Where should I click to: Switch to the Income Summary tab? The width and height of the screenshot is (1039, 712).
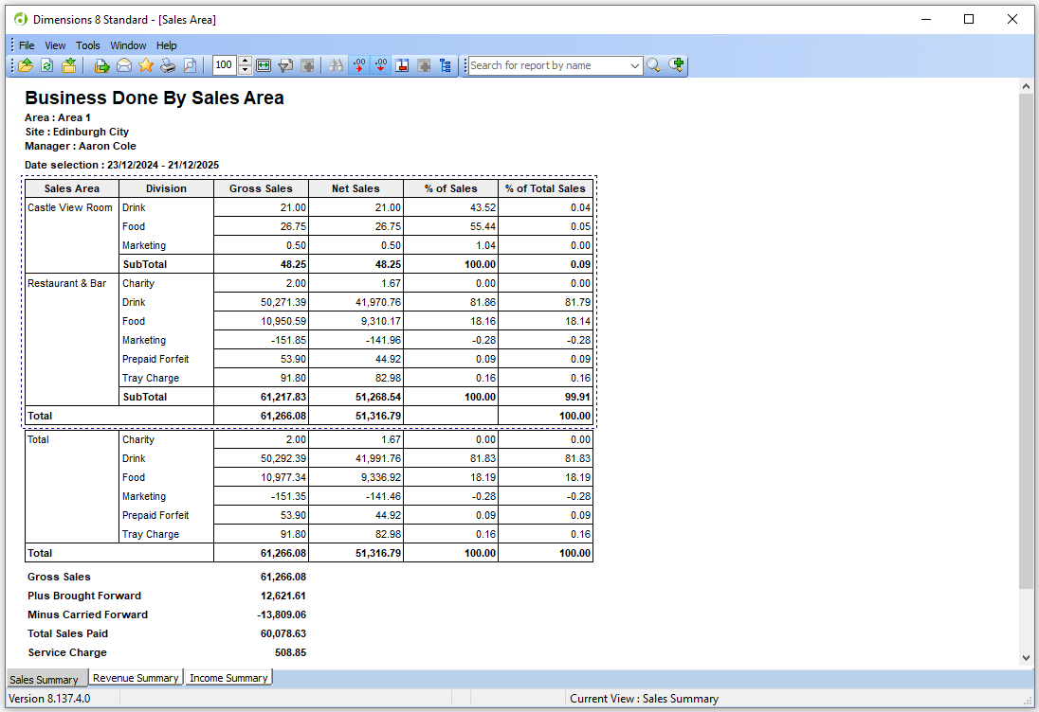point(228,678)
